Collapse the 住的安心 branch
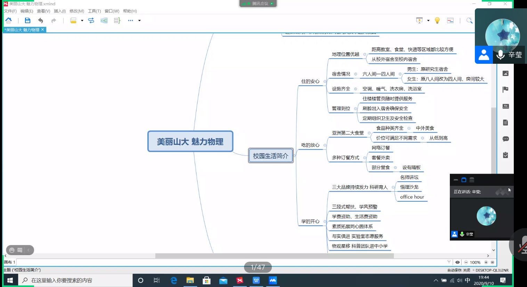Screen dimensions: 527x287 click(x=325, y=81)
